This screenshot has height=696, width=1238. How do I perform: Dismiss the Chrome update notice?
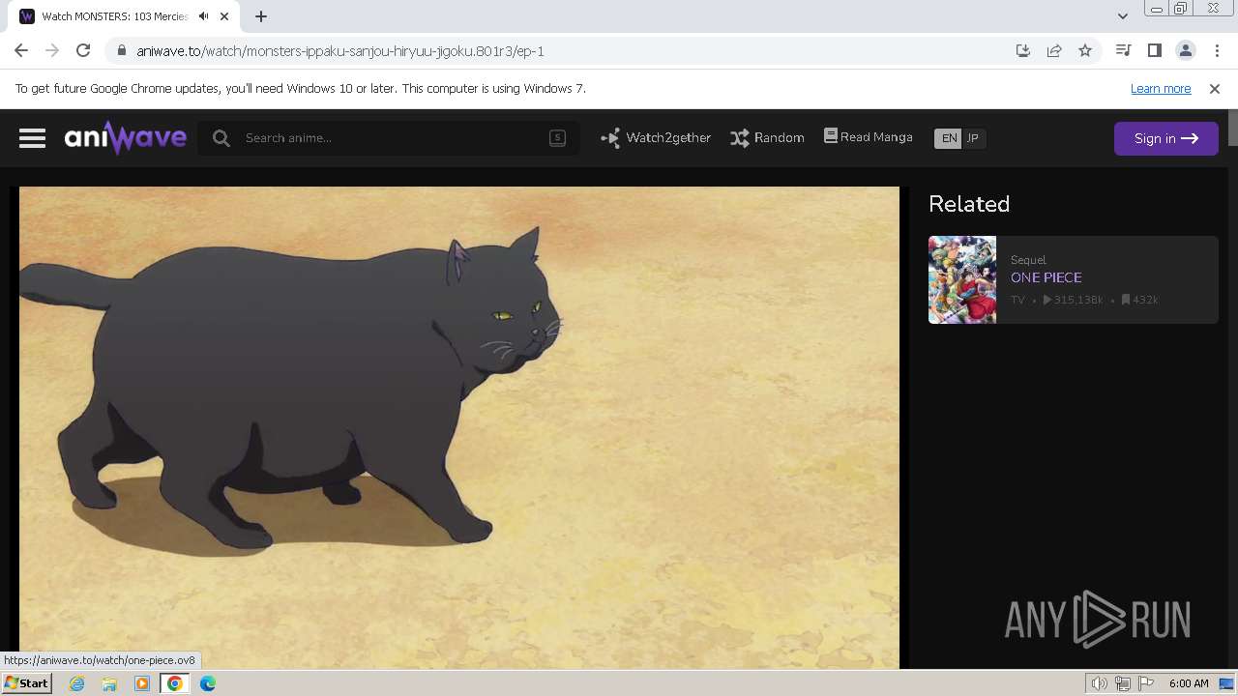(1215, 88)
